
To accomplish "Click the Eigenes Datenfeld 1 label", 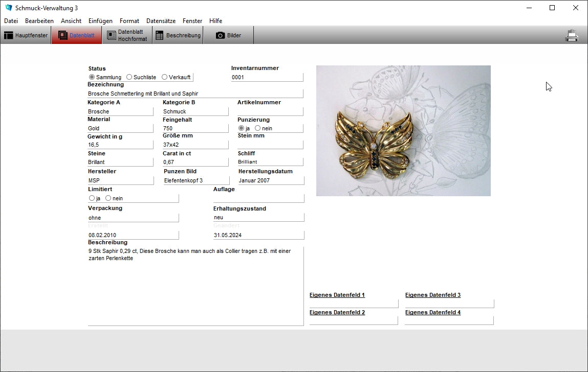I will [337, 295].
